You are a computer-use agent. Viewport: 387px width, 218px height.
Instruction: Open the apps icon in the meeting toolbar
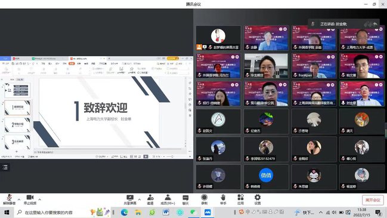click(240, 199)
